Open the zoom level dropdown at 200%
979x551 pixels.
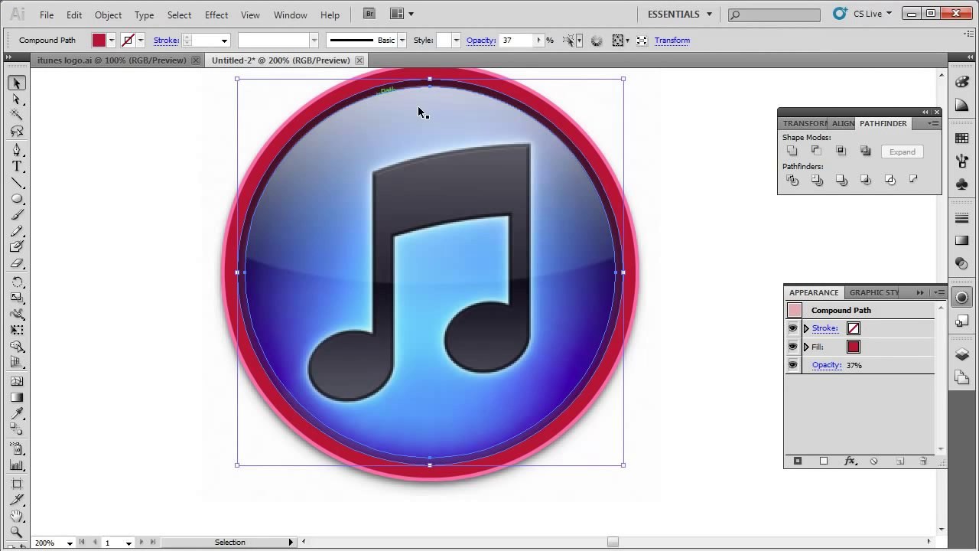70,543
